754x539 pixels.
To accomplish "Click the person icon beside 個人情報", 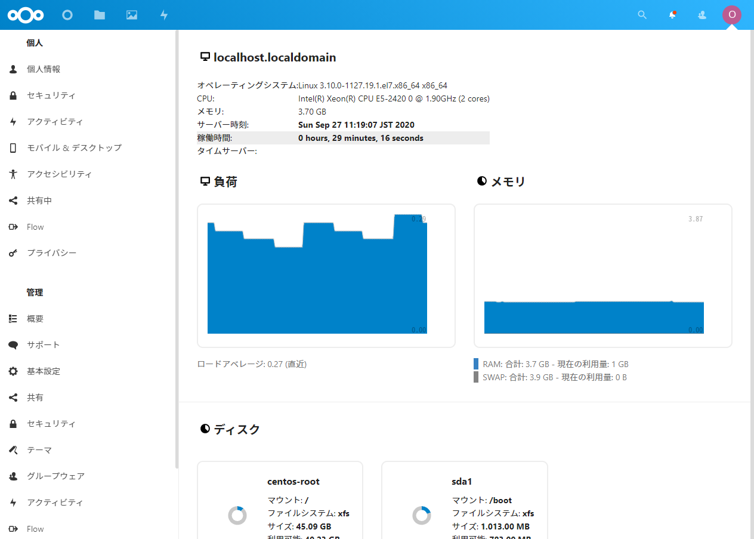I will point(13,69).
